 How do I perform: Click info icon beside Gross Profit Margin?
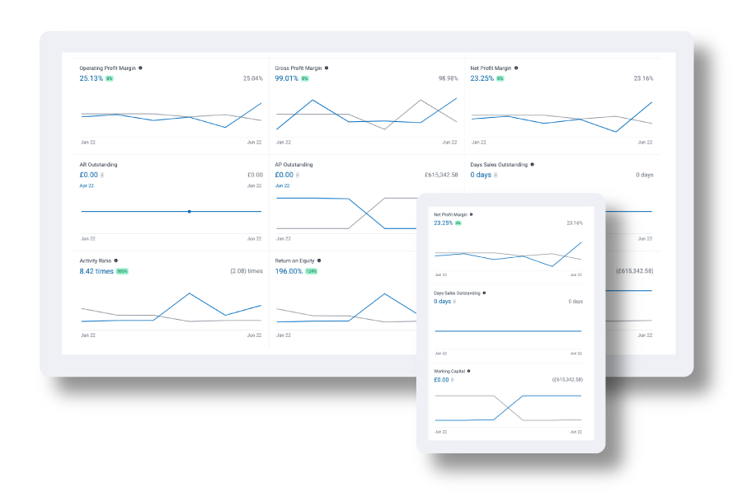tap(326, 68)
